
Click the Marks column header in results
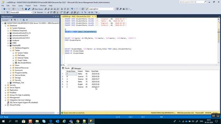pos(87,71)
